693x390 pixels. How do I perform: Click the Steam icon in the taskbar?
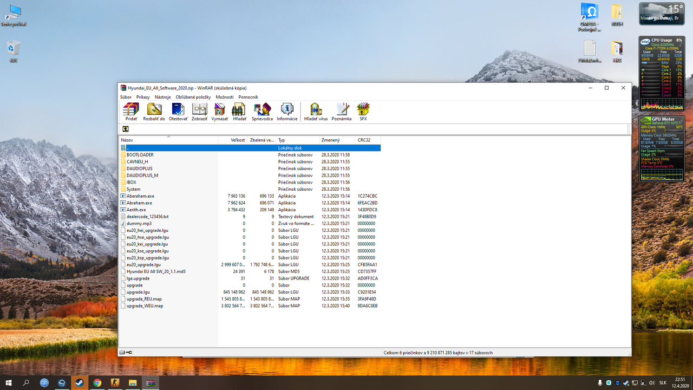click(80, 382)
